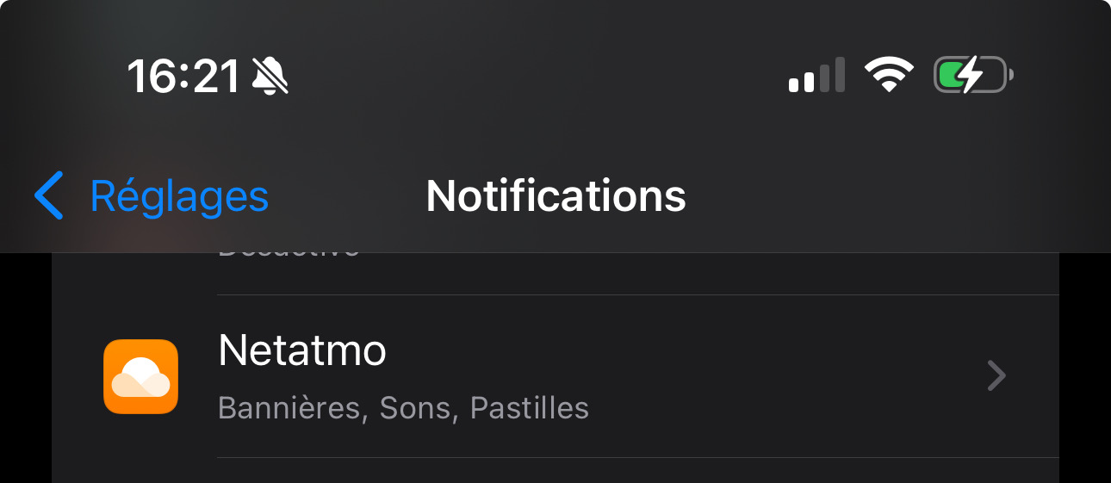Click the lightning bolt on the battery
Viewport: 1111px width, 483px height.
coord(971,76)
